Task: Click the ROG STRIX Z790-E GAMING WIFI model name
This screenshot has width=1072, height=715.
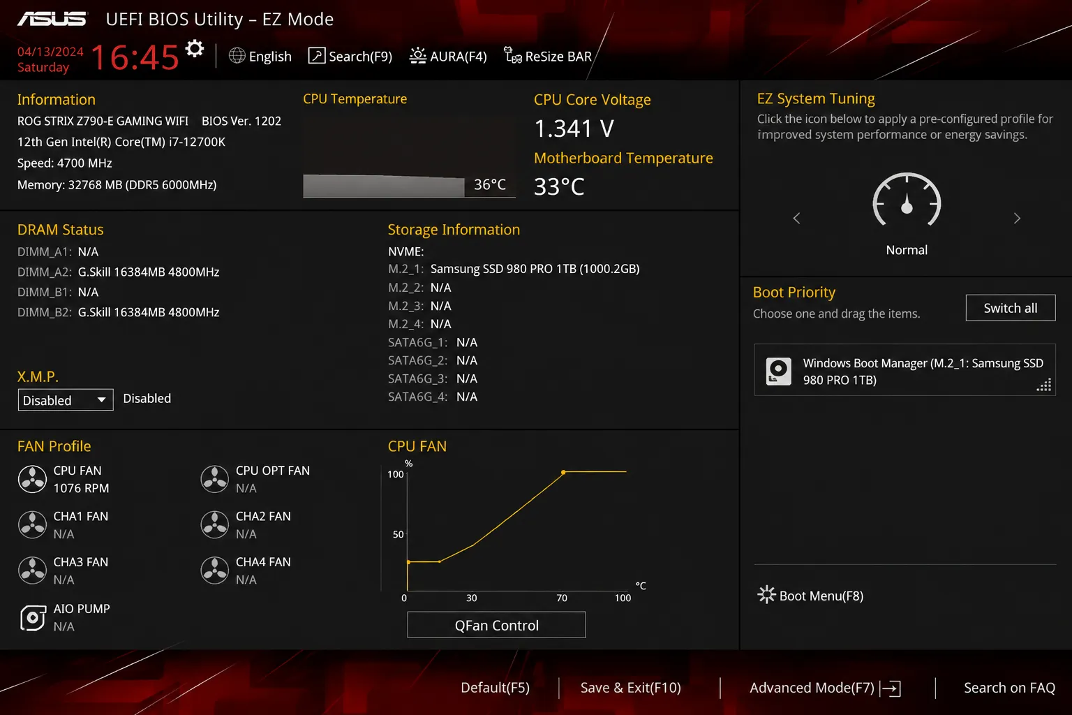Action: tap(103, 121)
